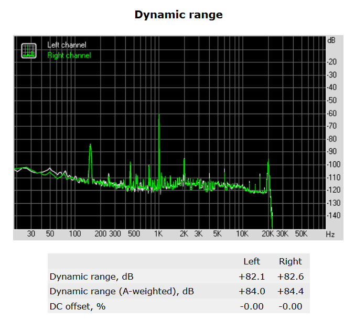
Task: Click the 'Dynamic range' title heading
Action: pos(179,15)
